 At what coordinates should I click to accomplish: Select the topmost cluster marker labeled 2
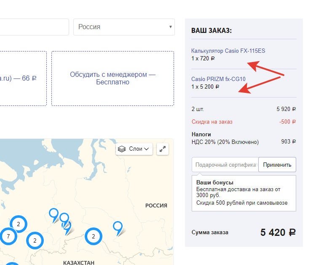(x=19, y=224)
